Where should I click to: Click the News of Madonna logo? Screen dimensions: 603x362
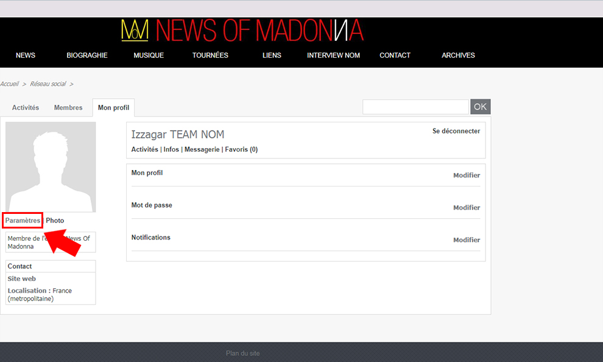pyautogui.click(x=242, y=30)
